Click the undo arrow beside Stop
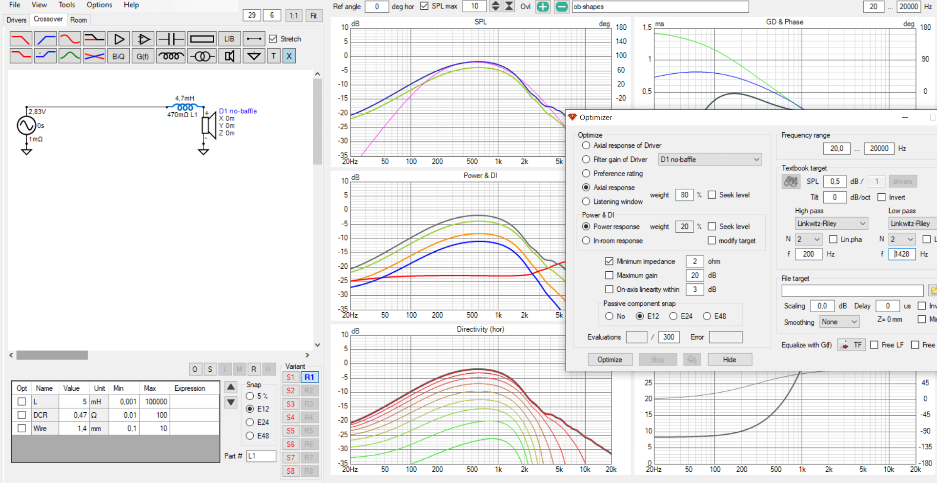The height and width of the screenshot is (483, 937). (692, 360)
